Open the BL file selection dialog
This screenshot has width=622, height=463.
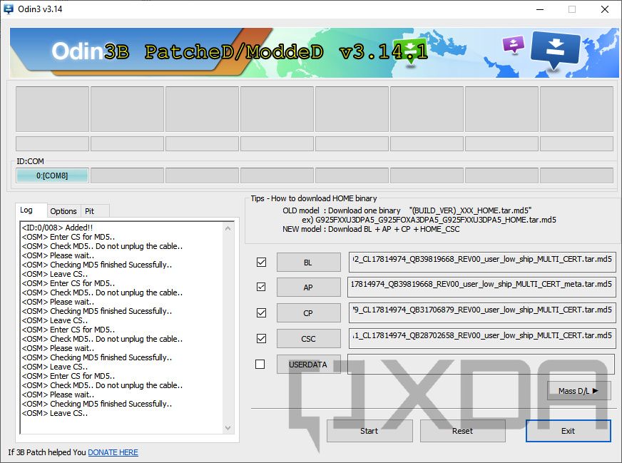tap(307, 262)
